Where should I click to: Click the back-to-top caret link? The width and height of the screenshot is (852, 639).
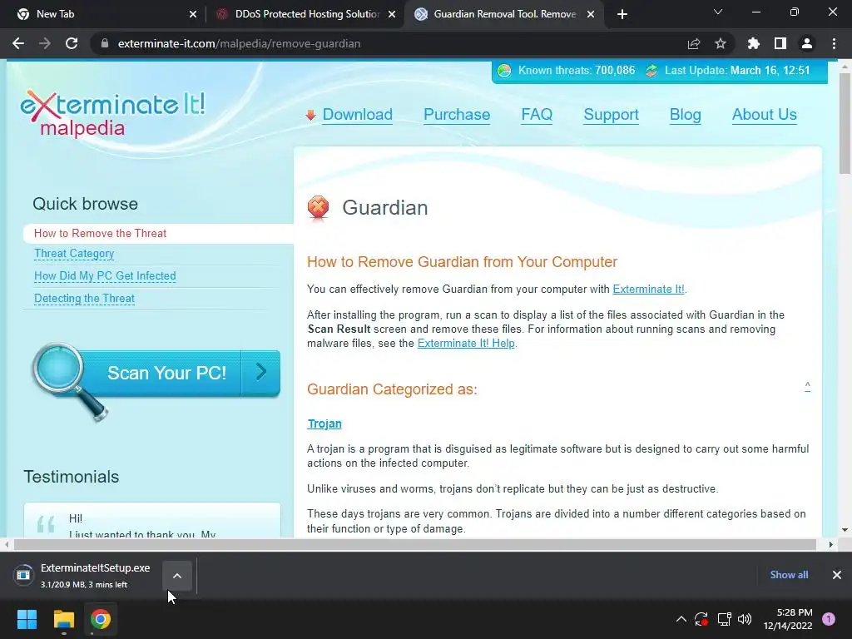click(807, 386)
